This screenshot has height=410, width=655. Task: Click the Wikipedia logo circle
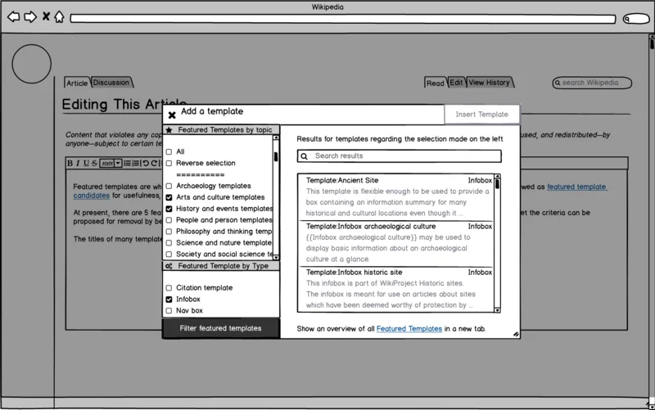[x=32, y=64]
